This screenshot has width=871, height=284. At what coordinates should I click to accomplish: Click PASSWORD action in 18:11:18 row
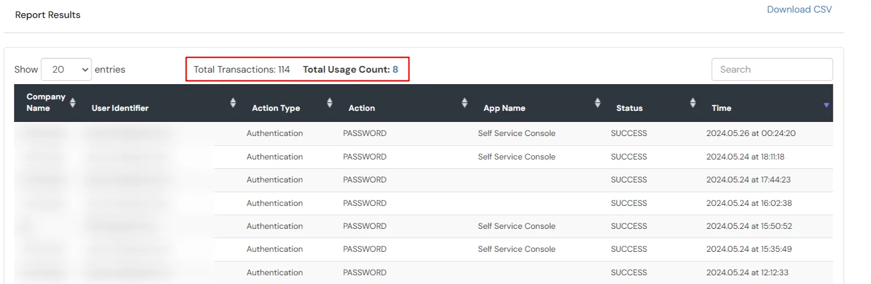(365, 157)
